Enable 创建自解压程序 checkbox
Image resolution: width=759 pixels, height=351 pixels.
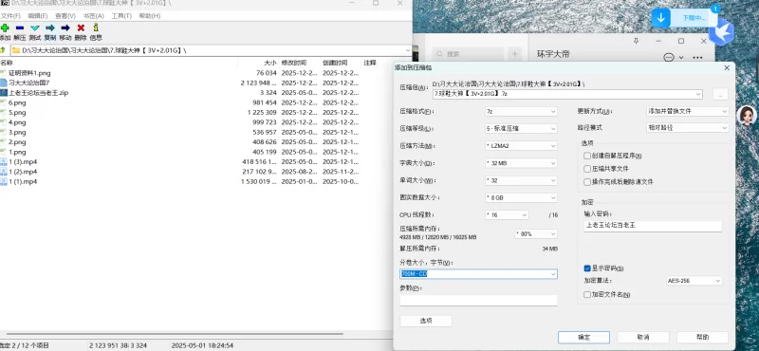pos(587,156)
